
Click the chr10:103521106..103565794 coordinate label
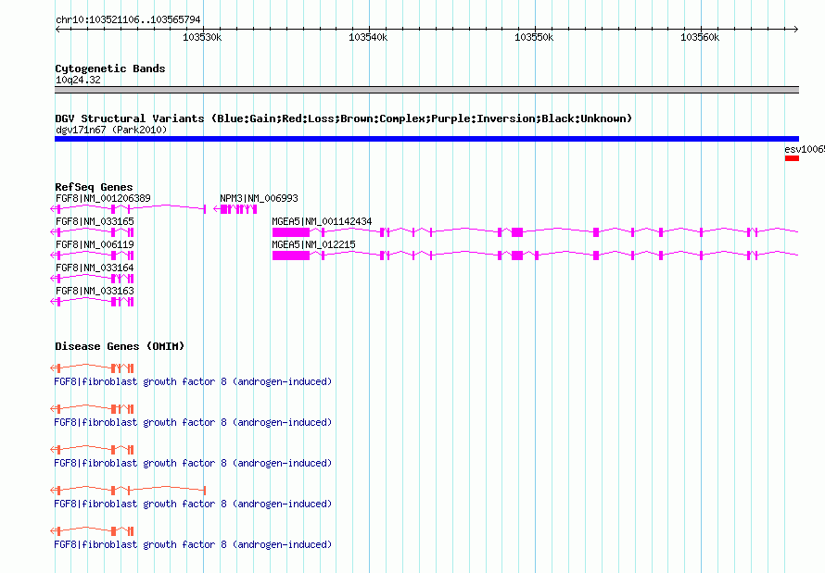pyautogui.click(x=128, y=20)
